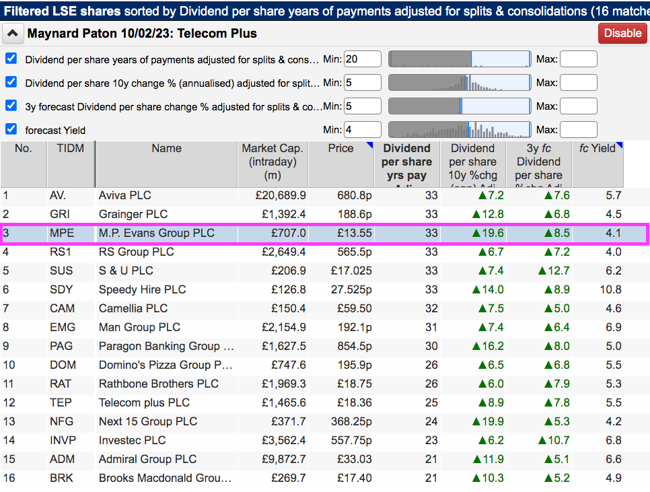Uncheck Dividend per share years of payments filter
The height and width of the screenshot is (492, 650).
(x=11, y=59)
